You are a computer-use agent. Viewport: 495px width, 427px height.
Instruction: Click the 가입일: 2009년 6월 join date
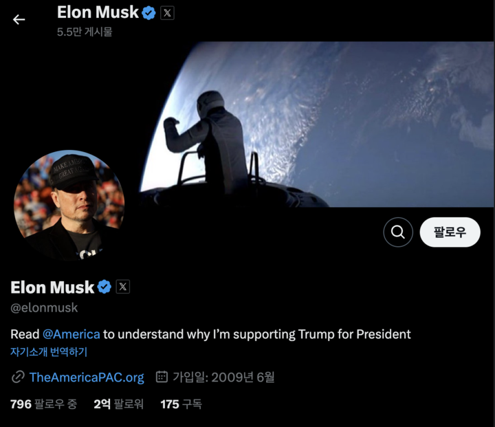coord(223,377)
